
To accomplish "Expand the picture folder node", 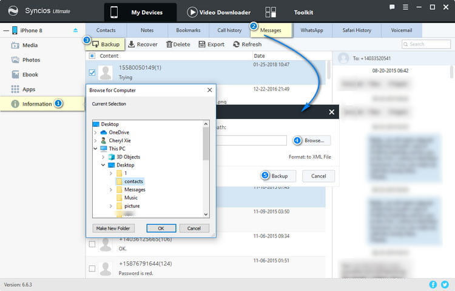I will point(110,206).
